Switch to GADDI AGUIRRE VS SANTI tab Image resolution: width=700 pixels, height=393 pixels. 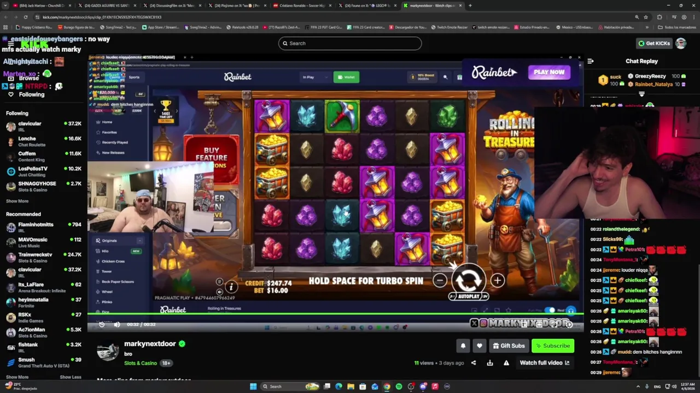(x=105, y=5)
